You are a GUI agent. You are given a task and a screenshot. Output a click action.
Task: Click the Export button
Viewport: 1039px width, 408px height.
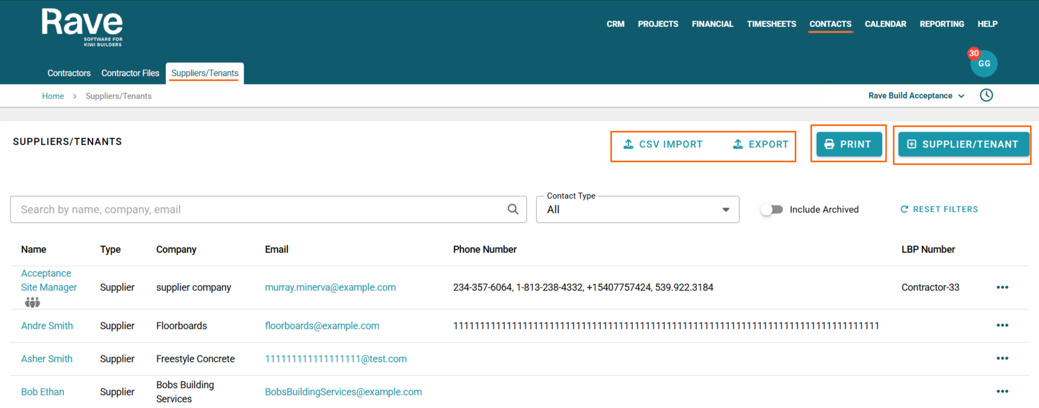(760, 144)
